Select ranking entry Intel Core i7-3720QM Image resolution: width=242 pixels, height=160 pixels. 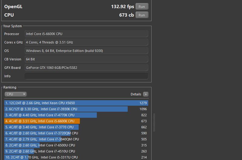pos(76,133)
